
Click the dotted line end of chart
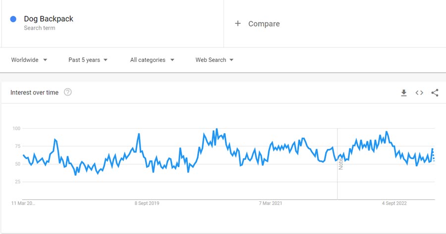coord(434,157)
